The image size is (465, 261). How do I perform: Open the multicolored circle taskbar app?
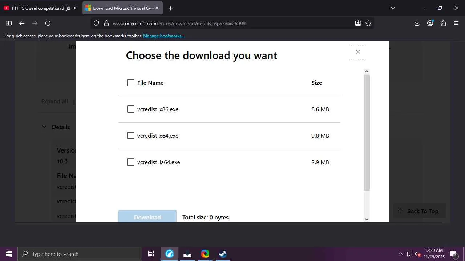205,254
